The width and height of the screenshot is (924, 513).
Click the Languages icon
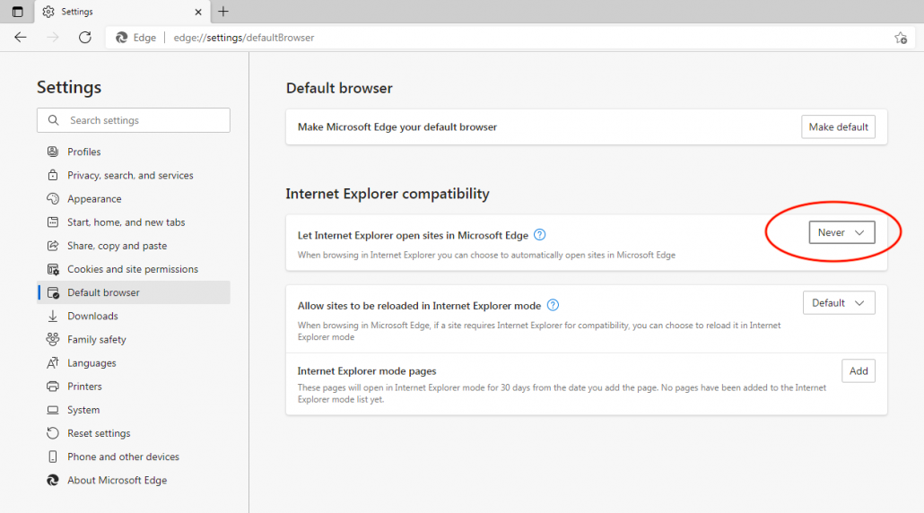pyautogui.click(x=53, y=363)
